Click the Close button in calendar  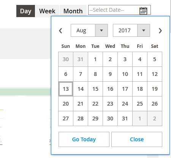coord(137,139)
